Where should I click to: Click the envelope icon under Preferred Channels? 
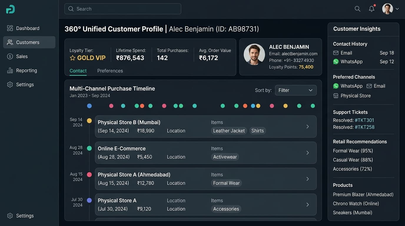369,86
